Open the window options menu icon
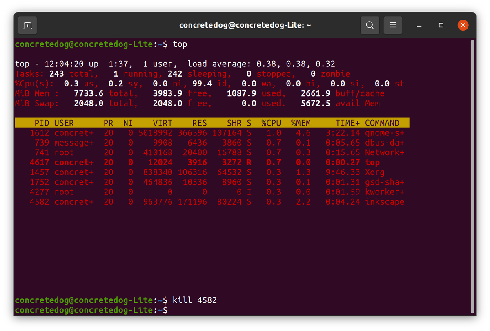The width and height of the screenshot is (490, 331). (x=393, y=25)
